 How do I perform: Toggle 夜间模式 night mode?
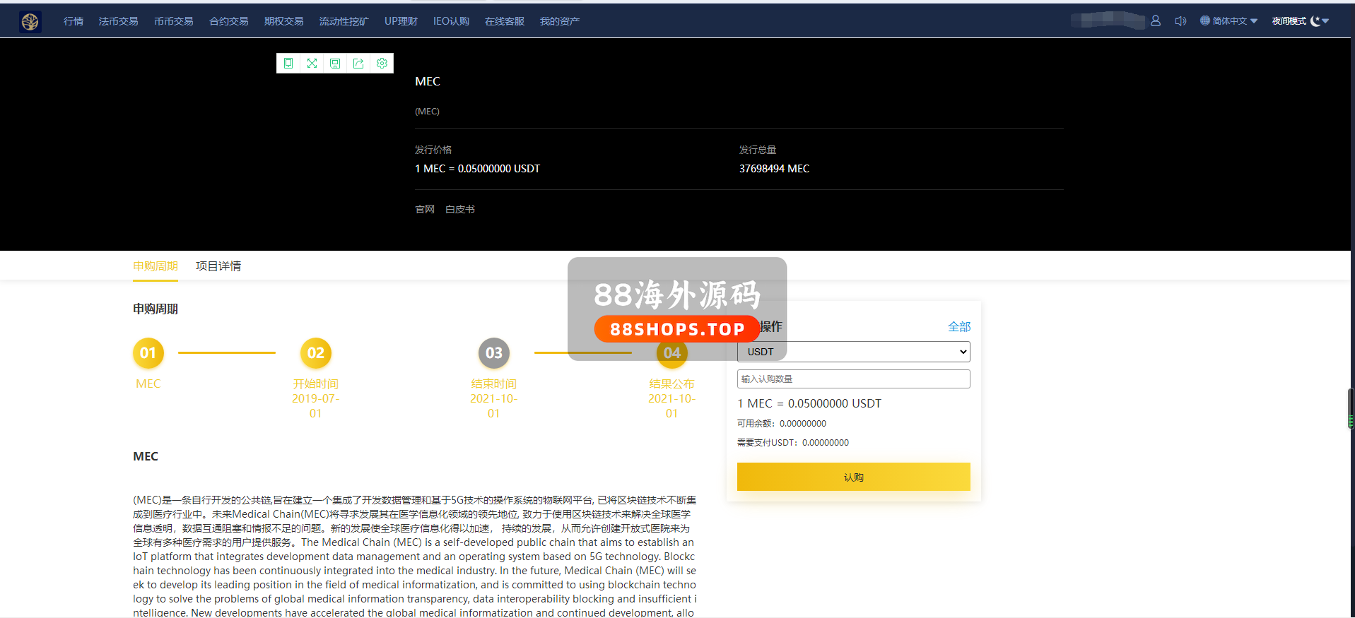click(x=1299, y=21)
